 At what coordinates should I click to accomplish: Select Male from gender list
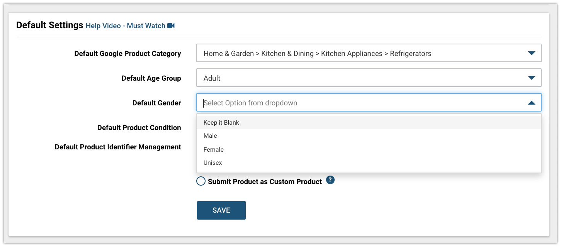pos(369,136)
